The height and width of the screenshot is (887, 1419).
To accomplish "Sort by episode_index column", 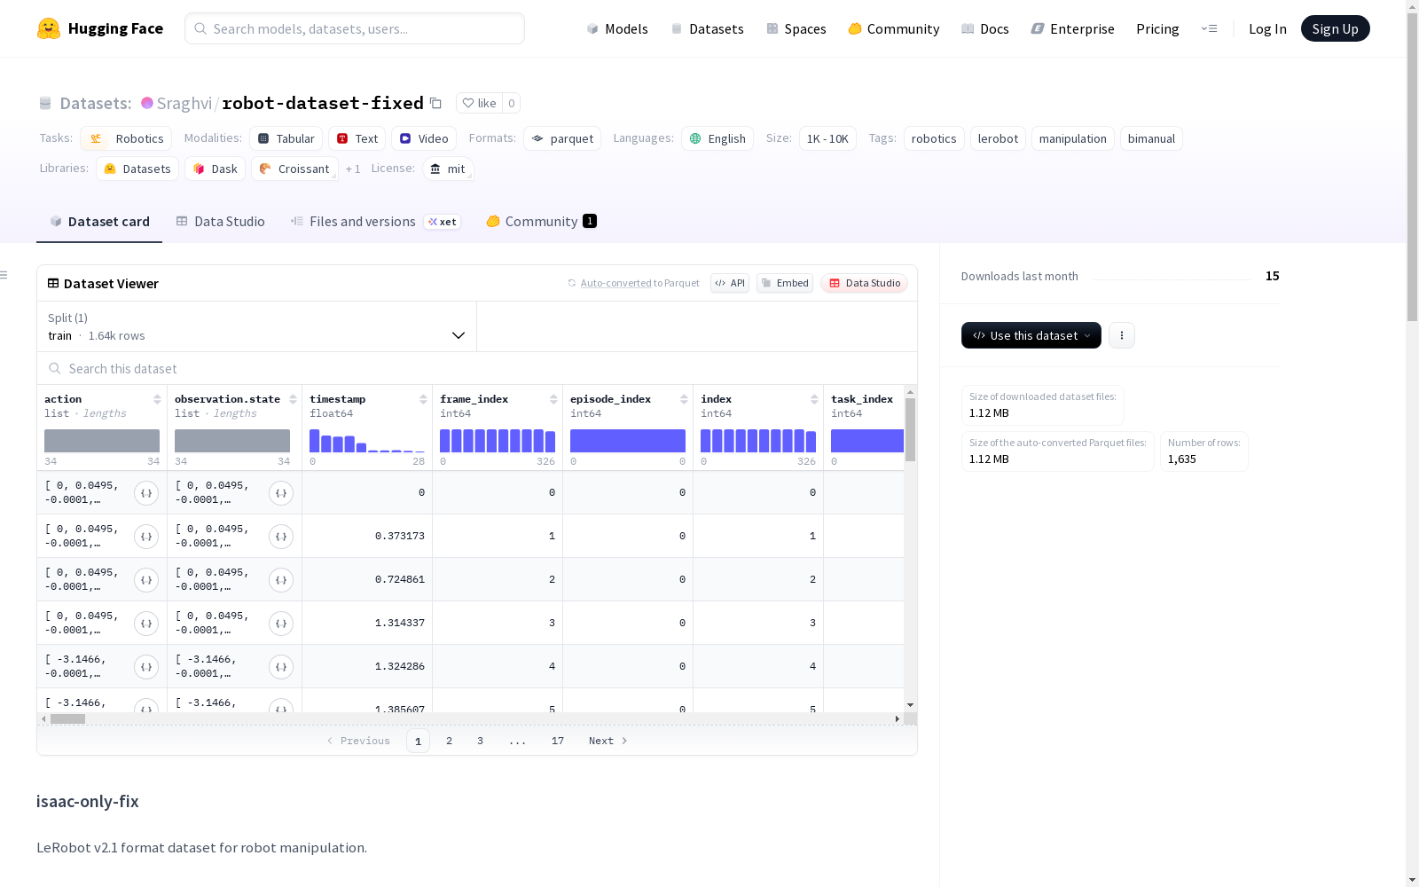I will (x=684, y=399).
